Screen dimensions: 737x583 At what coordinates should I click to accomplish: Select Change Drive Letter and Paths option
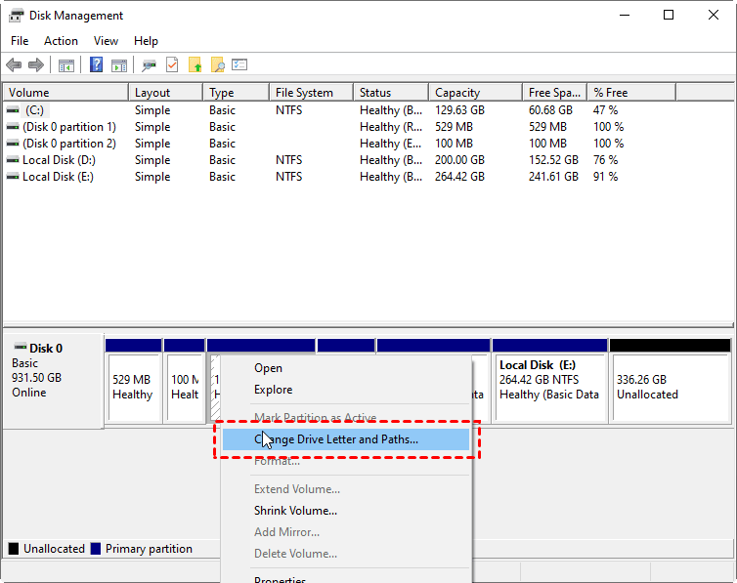pyautogui.click(x=336, y=439)
